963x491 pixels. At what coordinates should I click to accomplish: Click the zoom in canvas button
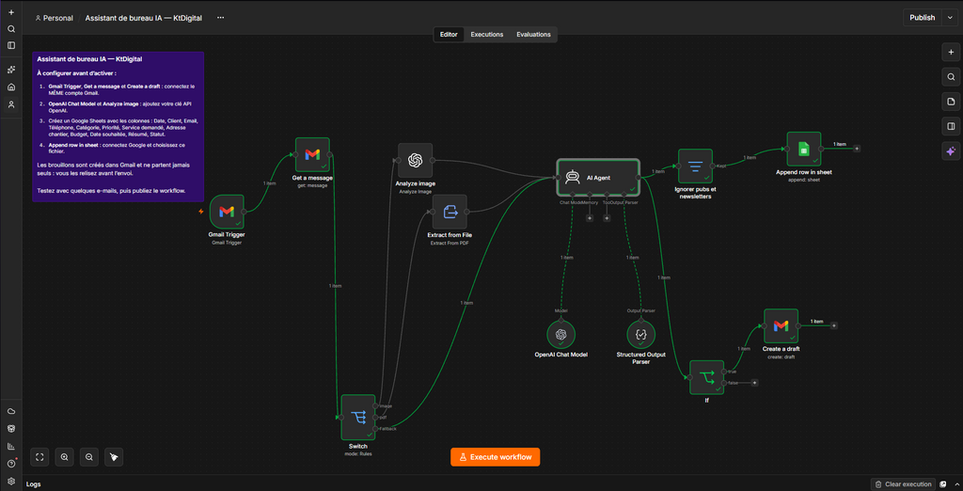click(x=64, y=456)
